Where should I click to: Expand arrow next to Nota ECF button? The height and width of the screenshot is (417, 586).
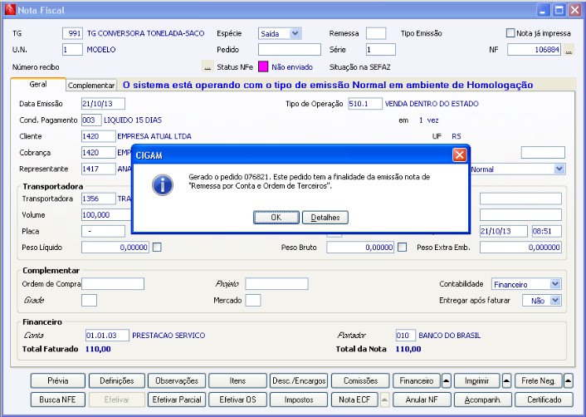point(384,400)
